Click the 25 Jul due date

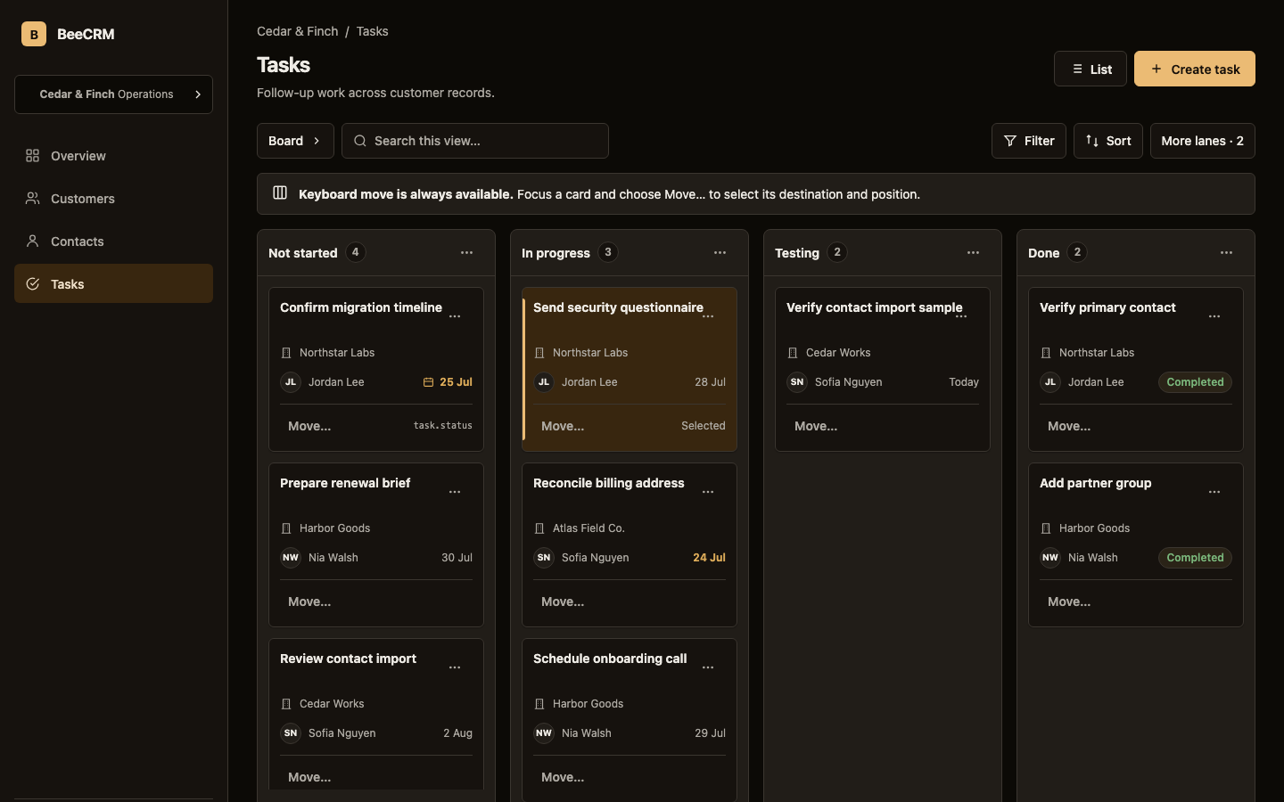pyautogui.click(x=448, y=382)
